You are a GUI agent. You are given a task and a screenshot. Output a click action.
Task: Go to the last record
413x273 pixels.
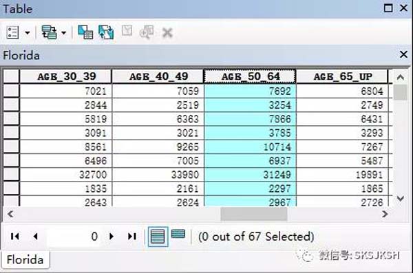132,236
